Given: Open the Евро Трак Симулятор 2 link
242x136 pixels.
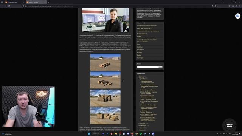Looking at the screenshot, I should coord(144,28).
